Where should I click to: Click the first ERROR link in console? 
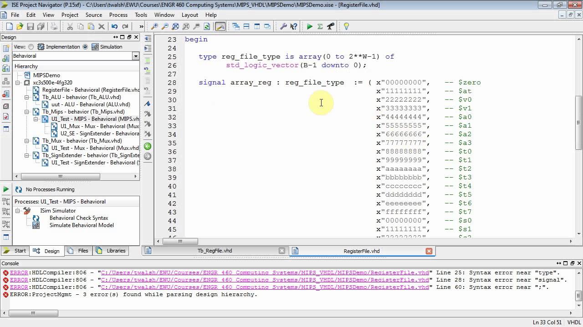(19, 272)
